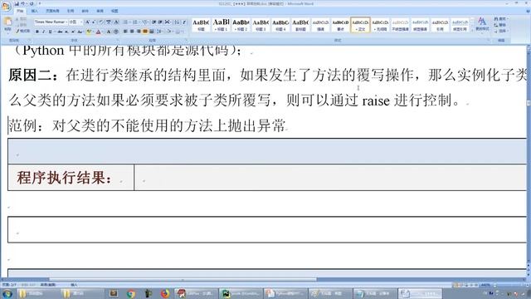This screenshot has width=531, height=299.
Task: Open the Select dropdown in Editing
Action: [500, 31]
